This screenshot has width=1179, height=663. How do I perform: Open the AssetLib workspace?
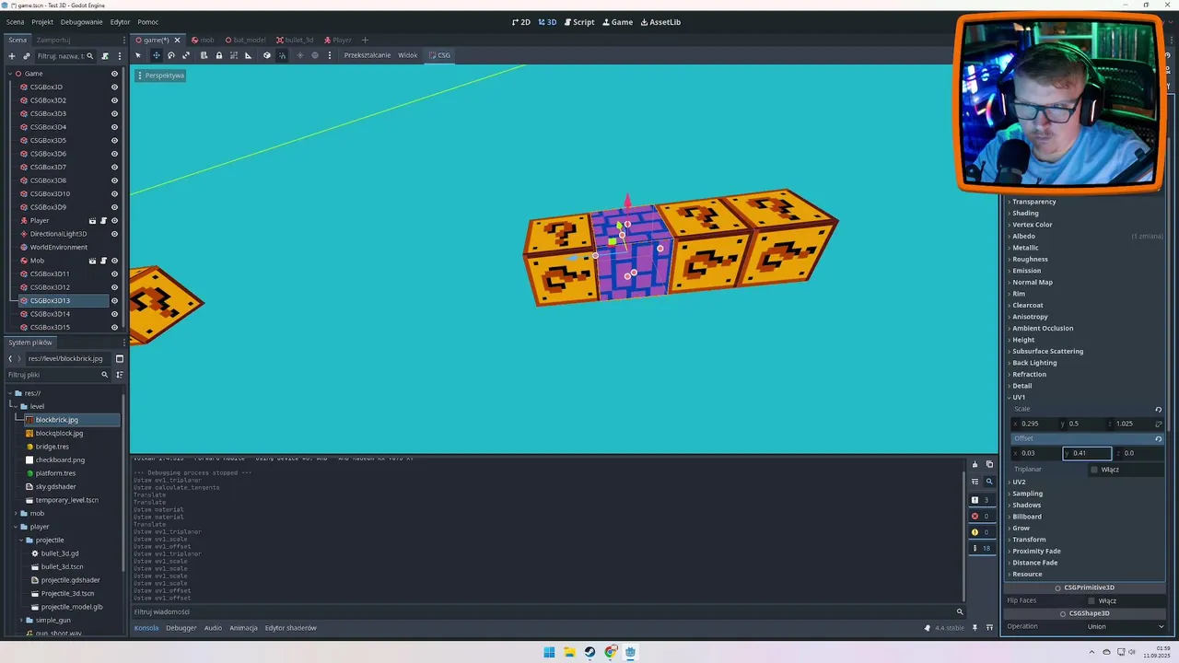tap(660, 22)
